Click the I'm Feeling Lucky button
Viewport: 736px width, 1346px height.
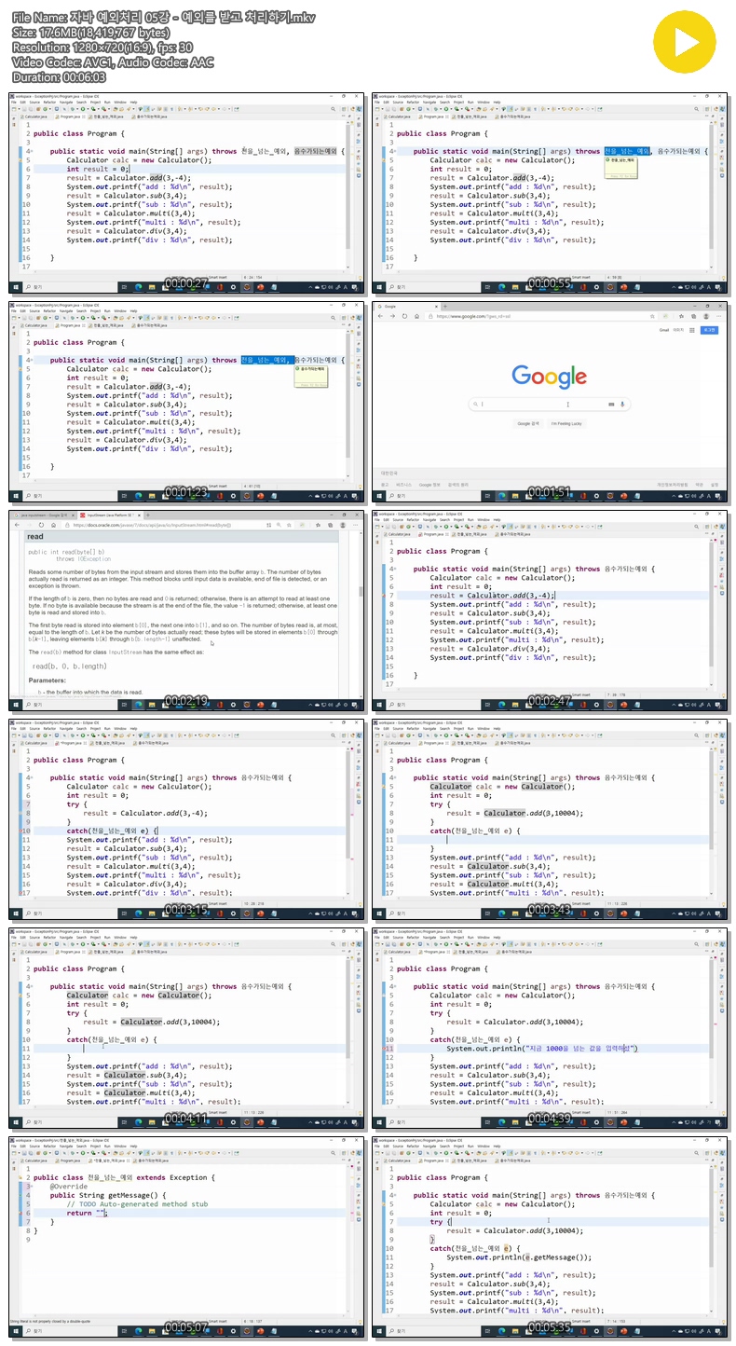[x=566, y=423]
